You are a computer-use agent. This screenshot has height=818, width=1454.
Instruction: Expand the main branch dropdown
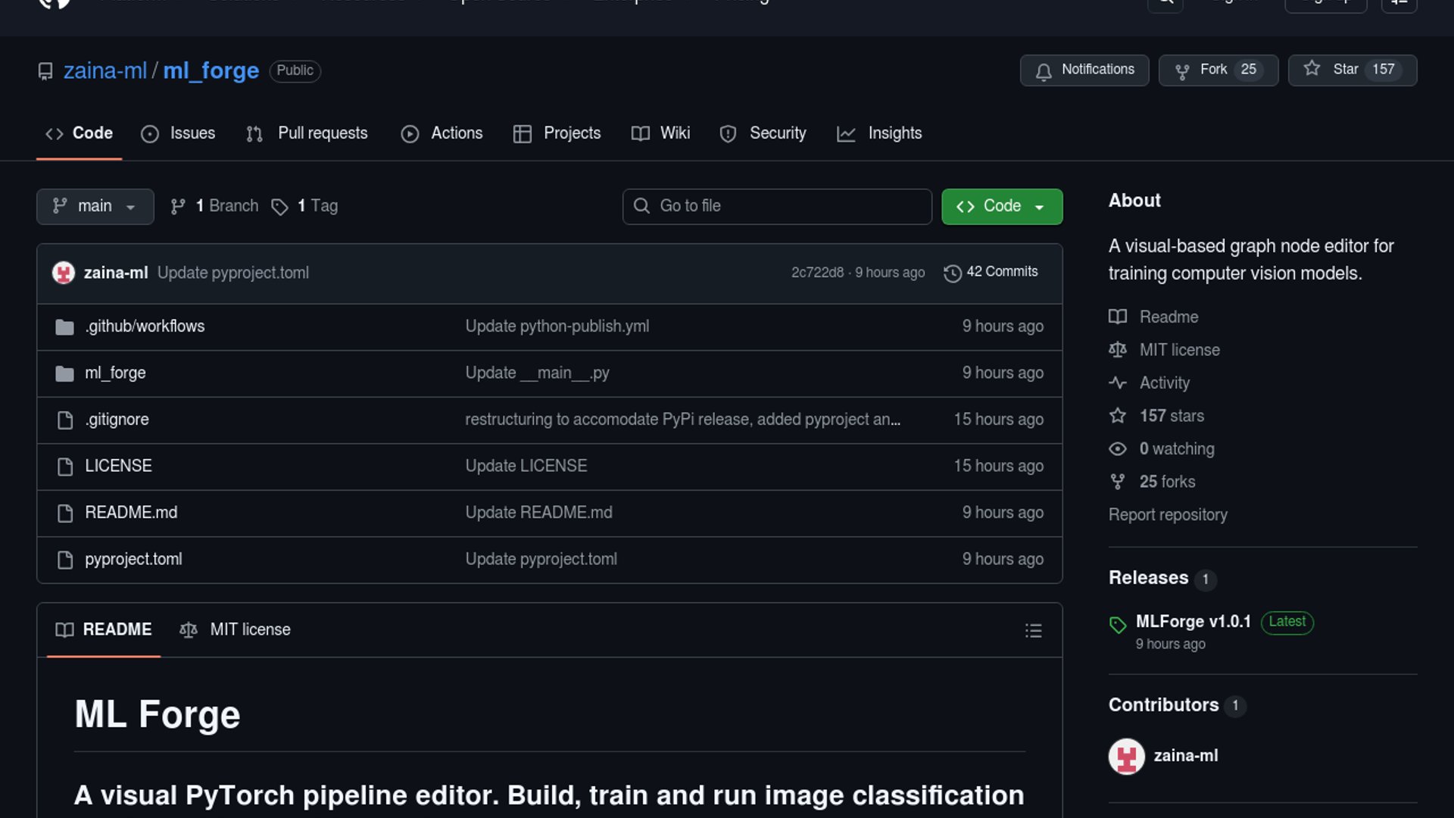pyautogui.click(x=95, y=206)
